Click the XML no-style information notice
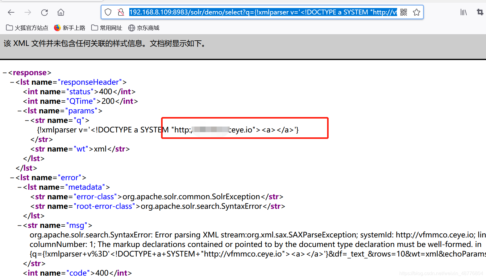The image size is (486, 279). click(x=105, y=43)
